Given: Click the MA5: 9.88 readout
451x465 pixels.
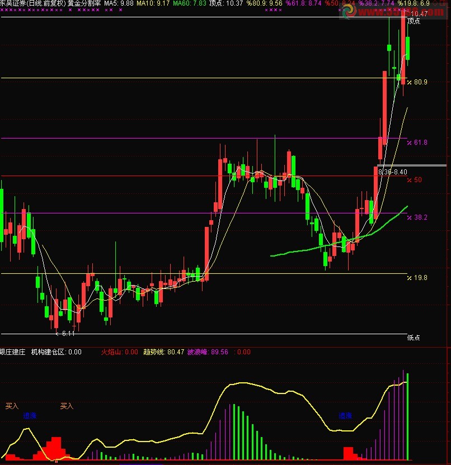Looking at the screenshot, I should [119, 3].
